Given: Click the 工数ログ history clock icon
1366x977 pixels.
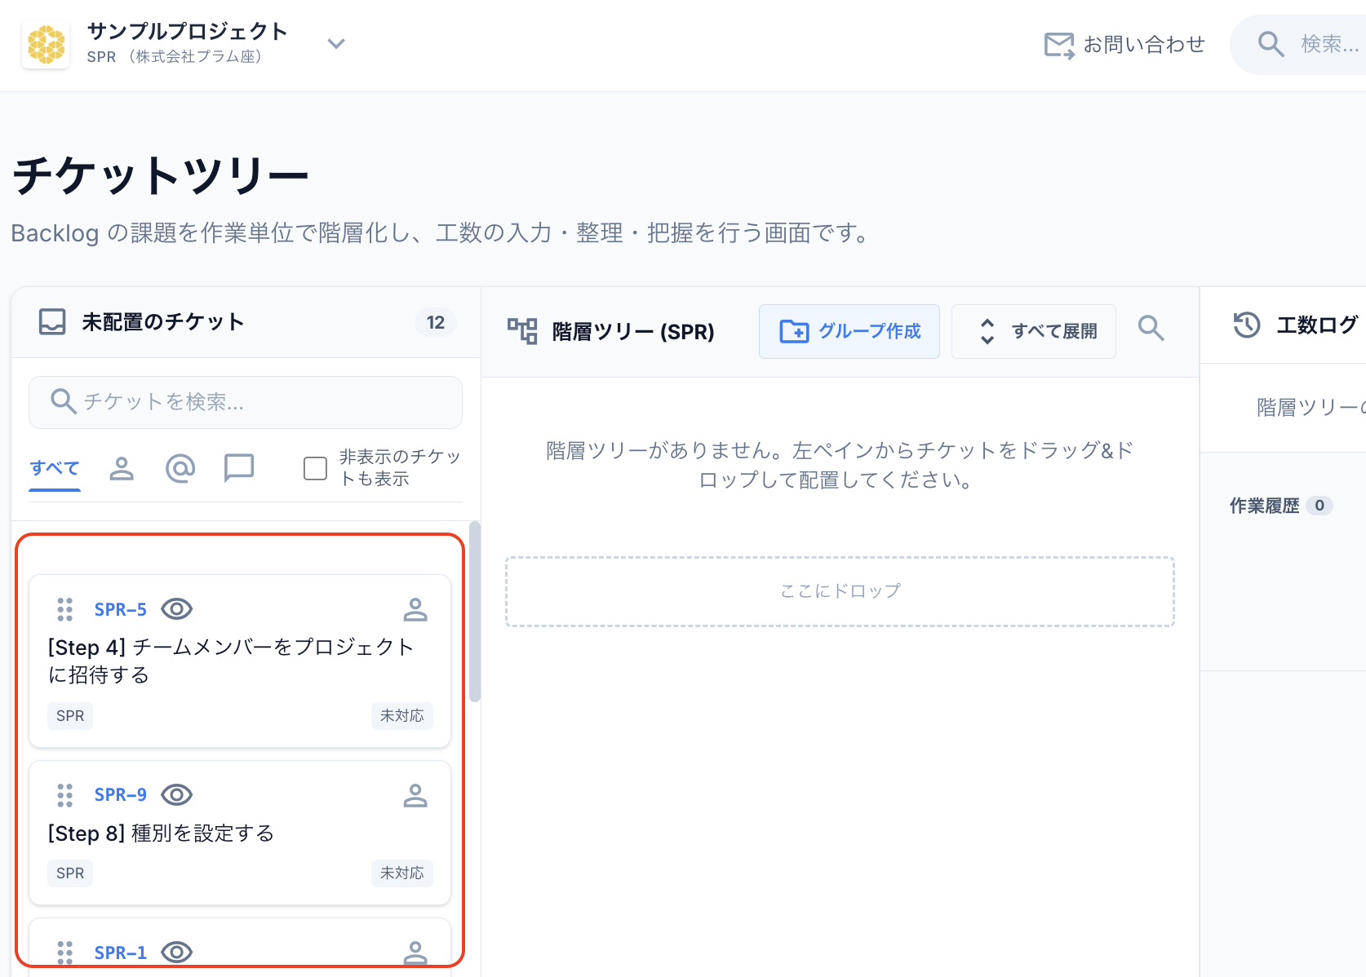Looking at the screenshot, I should (1246, 325).
